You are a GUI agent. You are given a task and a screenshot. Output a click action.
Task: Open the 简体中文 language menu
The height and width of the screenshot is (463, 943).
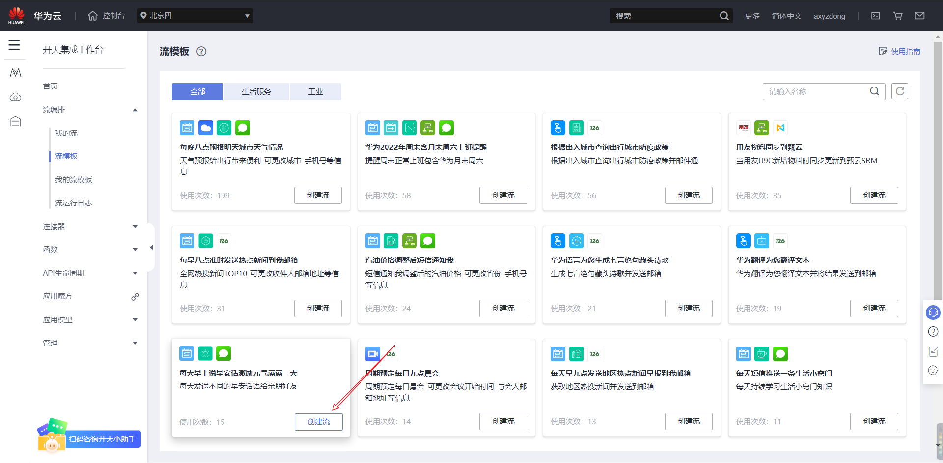[786, 16]
